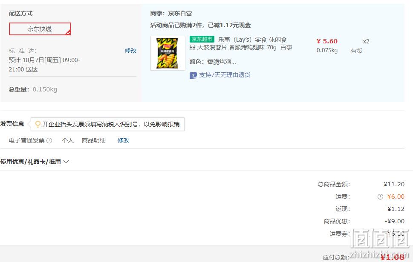Image resolution: width=413 pixels, height=262 pixels.
Task: Click the info icon beside 电子普通发票
Action: tap(49, 141)
